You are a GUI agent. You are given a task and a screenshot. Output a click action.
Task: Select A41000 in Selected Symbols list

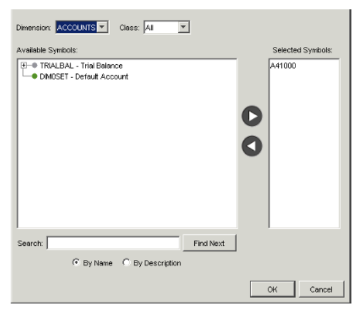(283, 66)
